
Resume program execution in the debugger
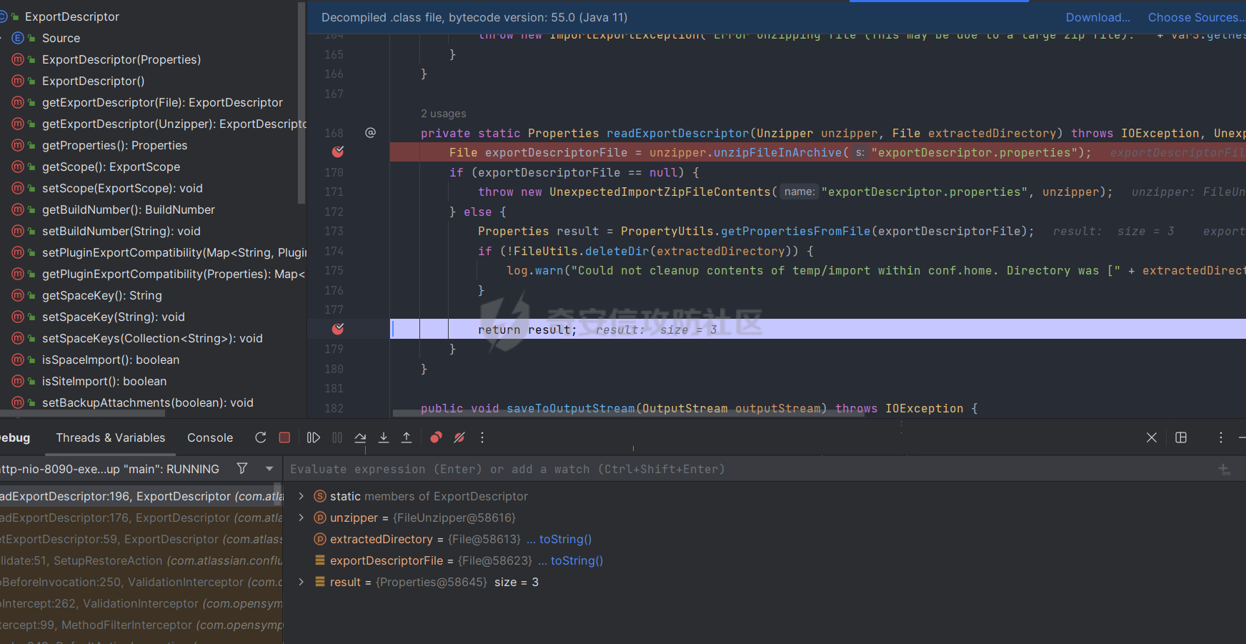point(313,437)
